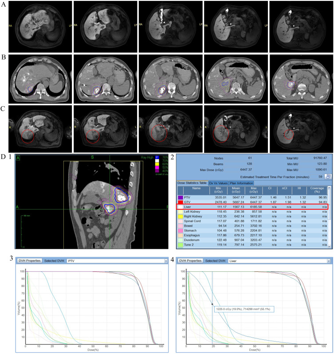Click DVH Properties button on the Liver graph
The height and width of the screenshot is (354, 334).
(192, 261)
